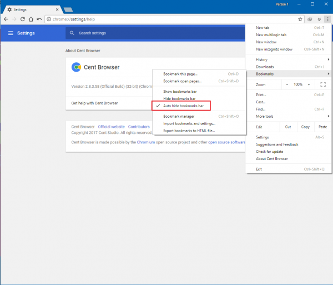Image resolution: width=333 pixels, height=285 pixels.
Task: Increase zoom with the plus button
Action: click(309, 84)
